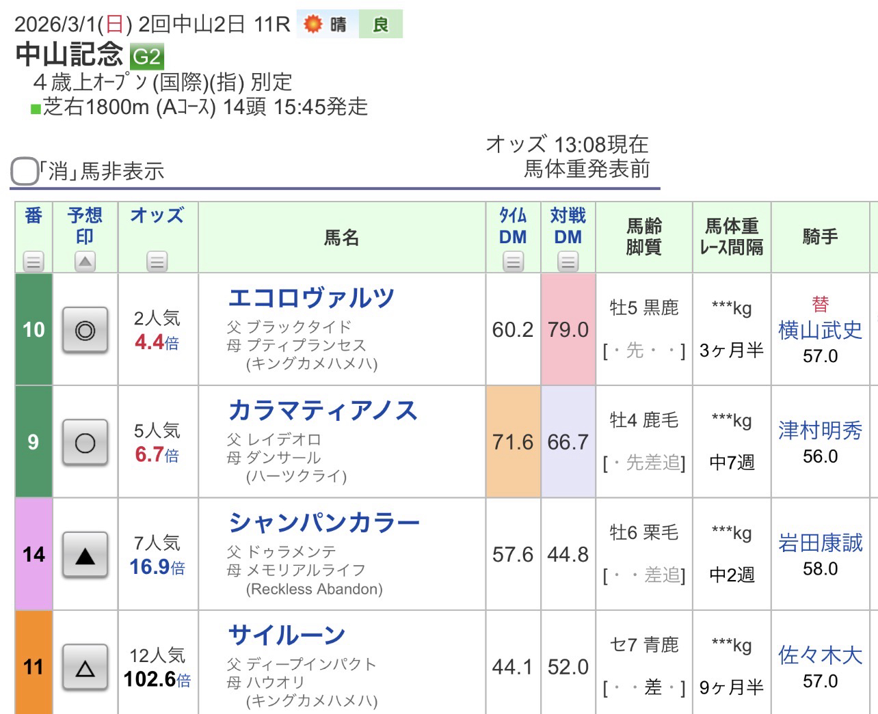Open jockey 津村明秀 profile link
This screenshot has width=878, height=714.
tap(820, 430)
